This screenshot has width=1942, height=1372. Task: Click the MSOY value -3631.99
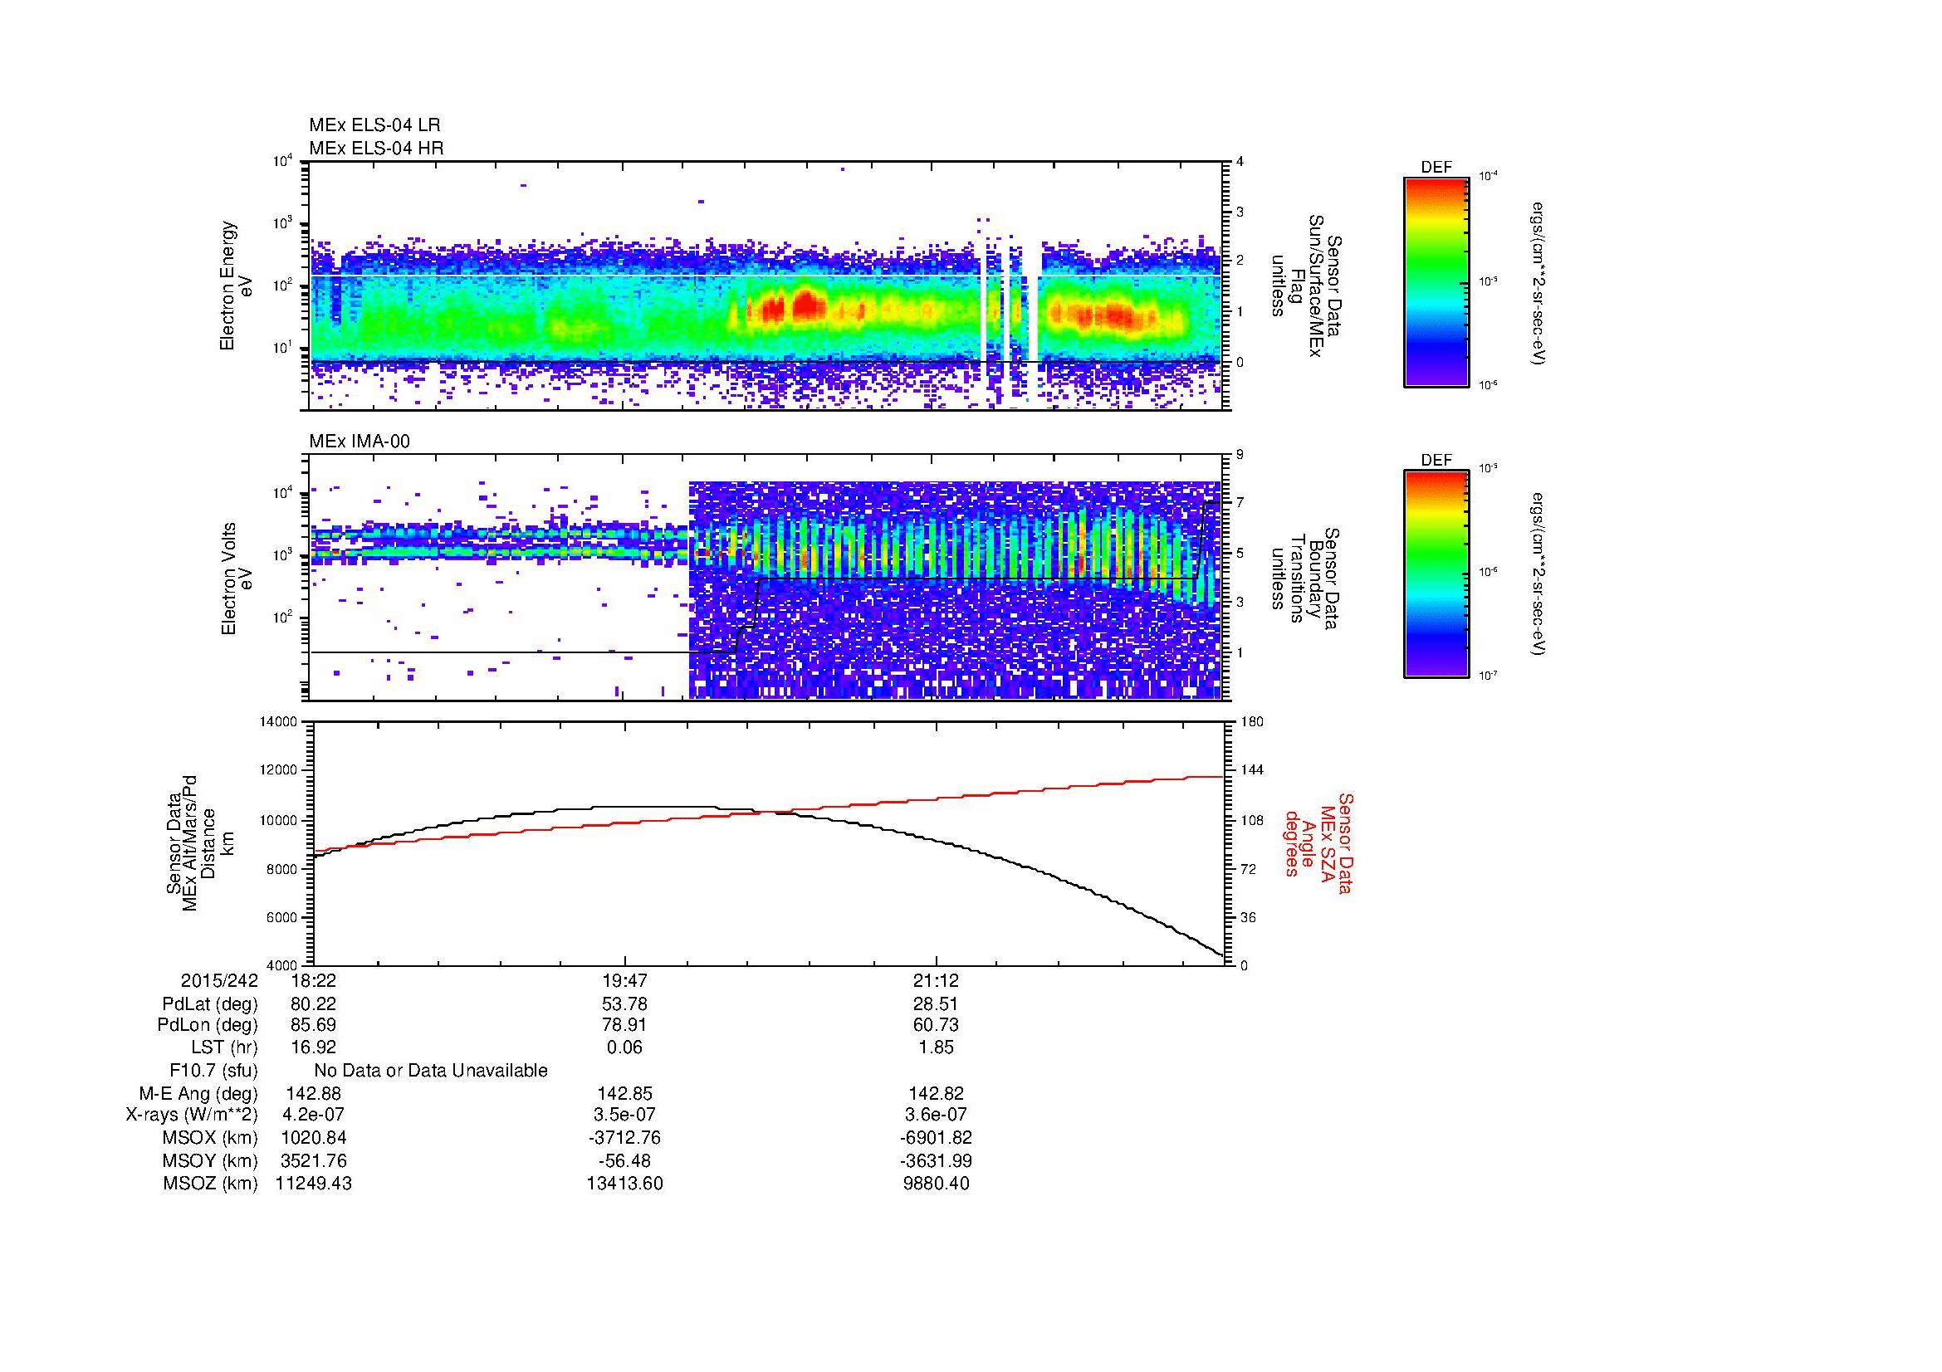[x=936, y=1160]
